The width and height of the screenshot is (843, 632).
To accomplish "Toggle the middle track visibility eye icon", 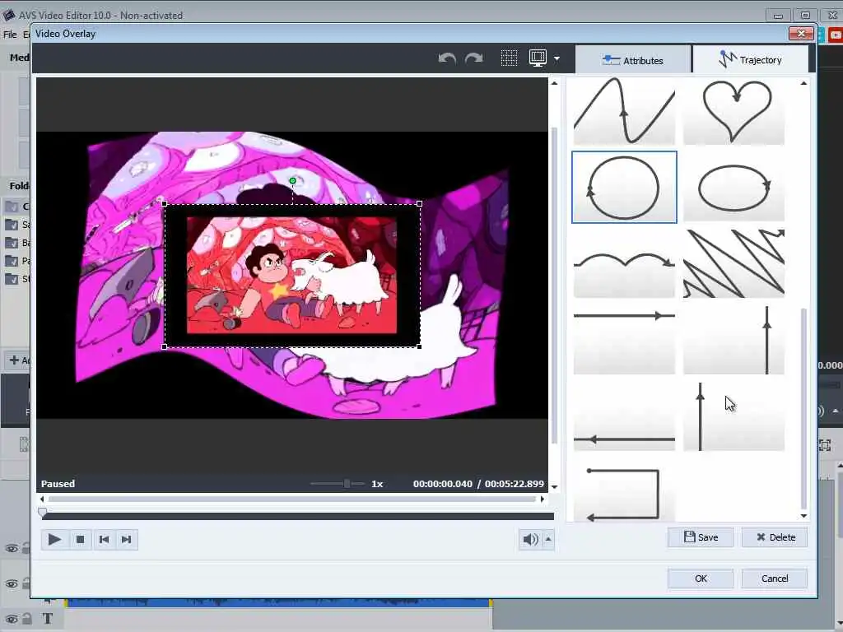I will point(12,583).
